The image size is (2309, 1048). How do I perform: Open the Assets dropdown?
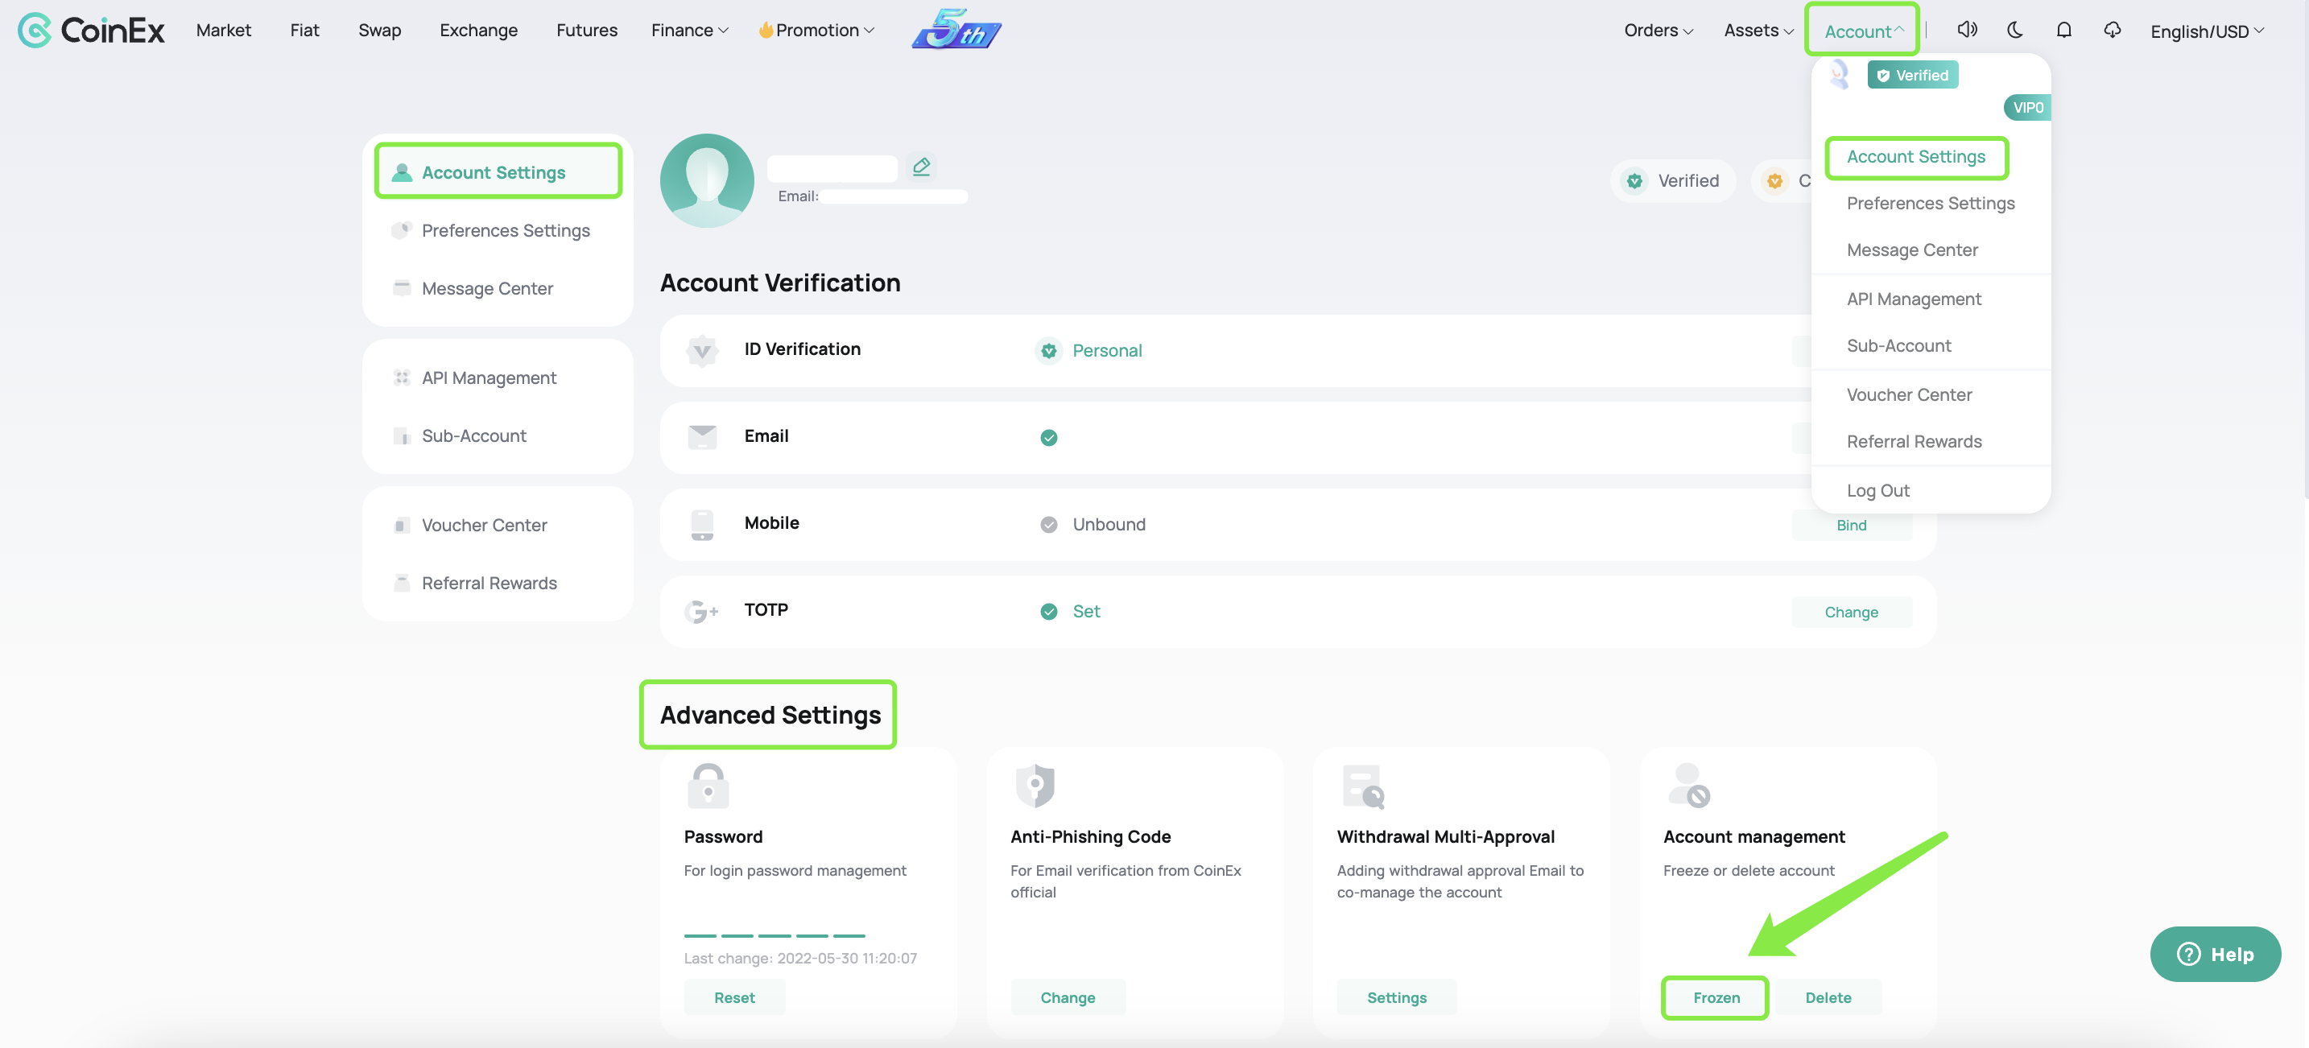(1758, 30)
